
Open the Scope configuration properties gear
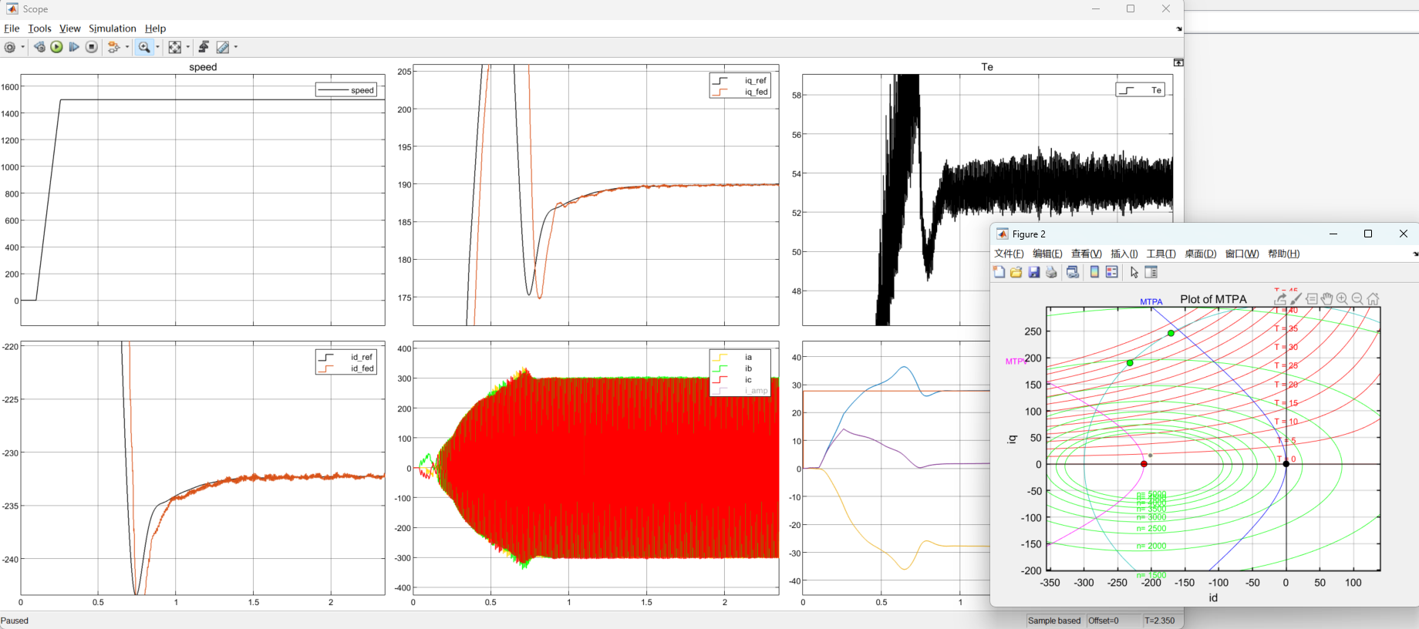point(10,47)
